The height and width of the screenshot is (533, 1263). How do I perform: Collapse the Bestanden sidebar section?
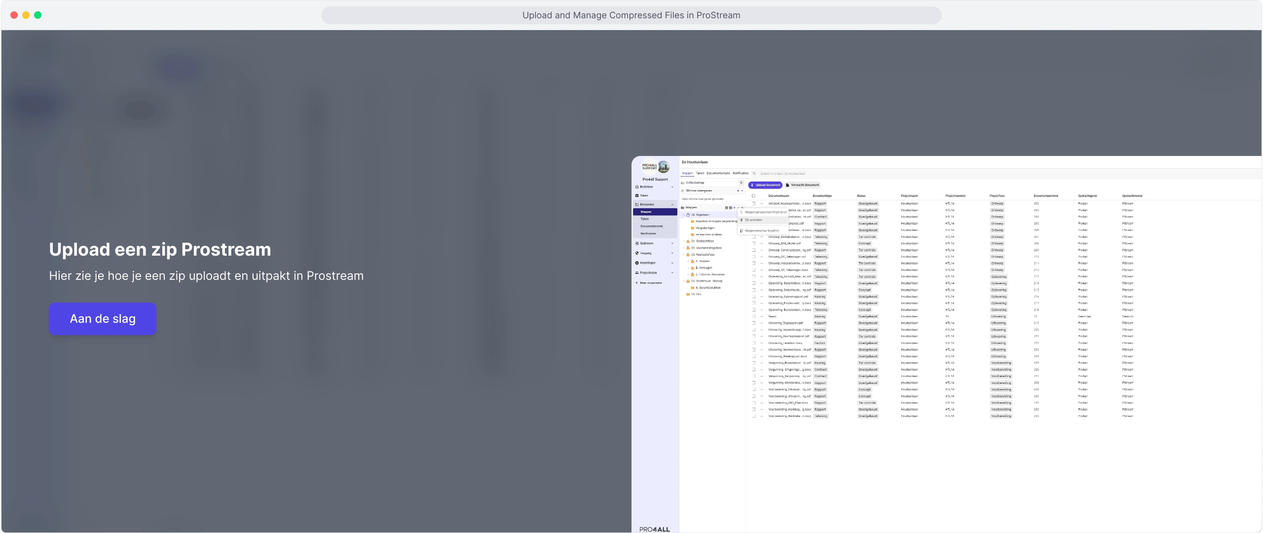(672, 204)
